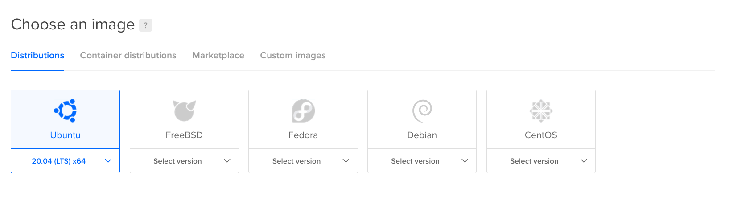The width and height of the screenshot is (733, 213).
Task: Click the Debian swirl logo icon
Action: coord(422,111)
